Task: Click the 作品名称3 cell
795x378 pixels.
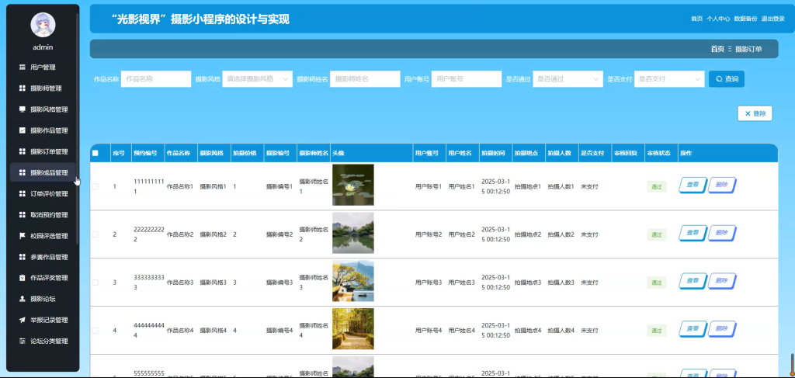Action: click(180, 283)
